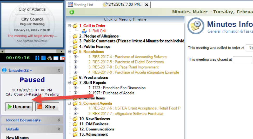Stop the video preview with blue square
This screenshot has width=253, height=139.
point(43,58)
